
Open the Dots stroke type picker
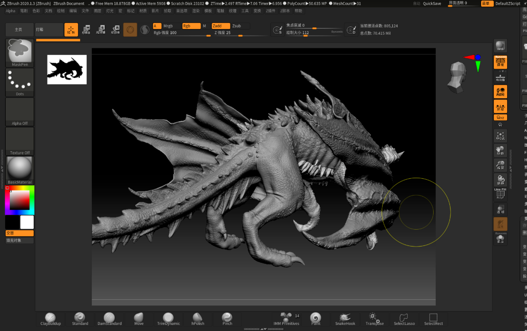tap(20, 82)
